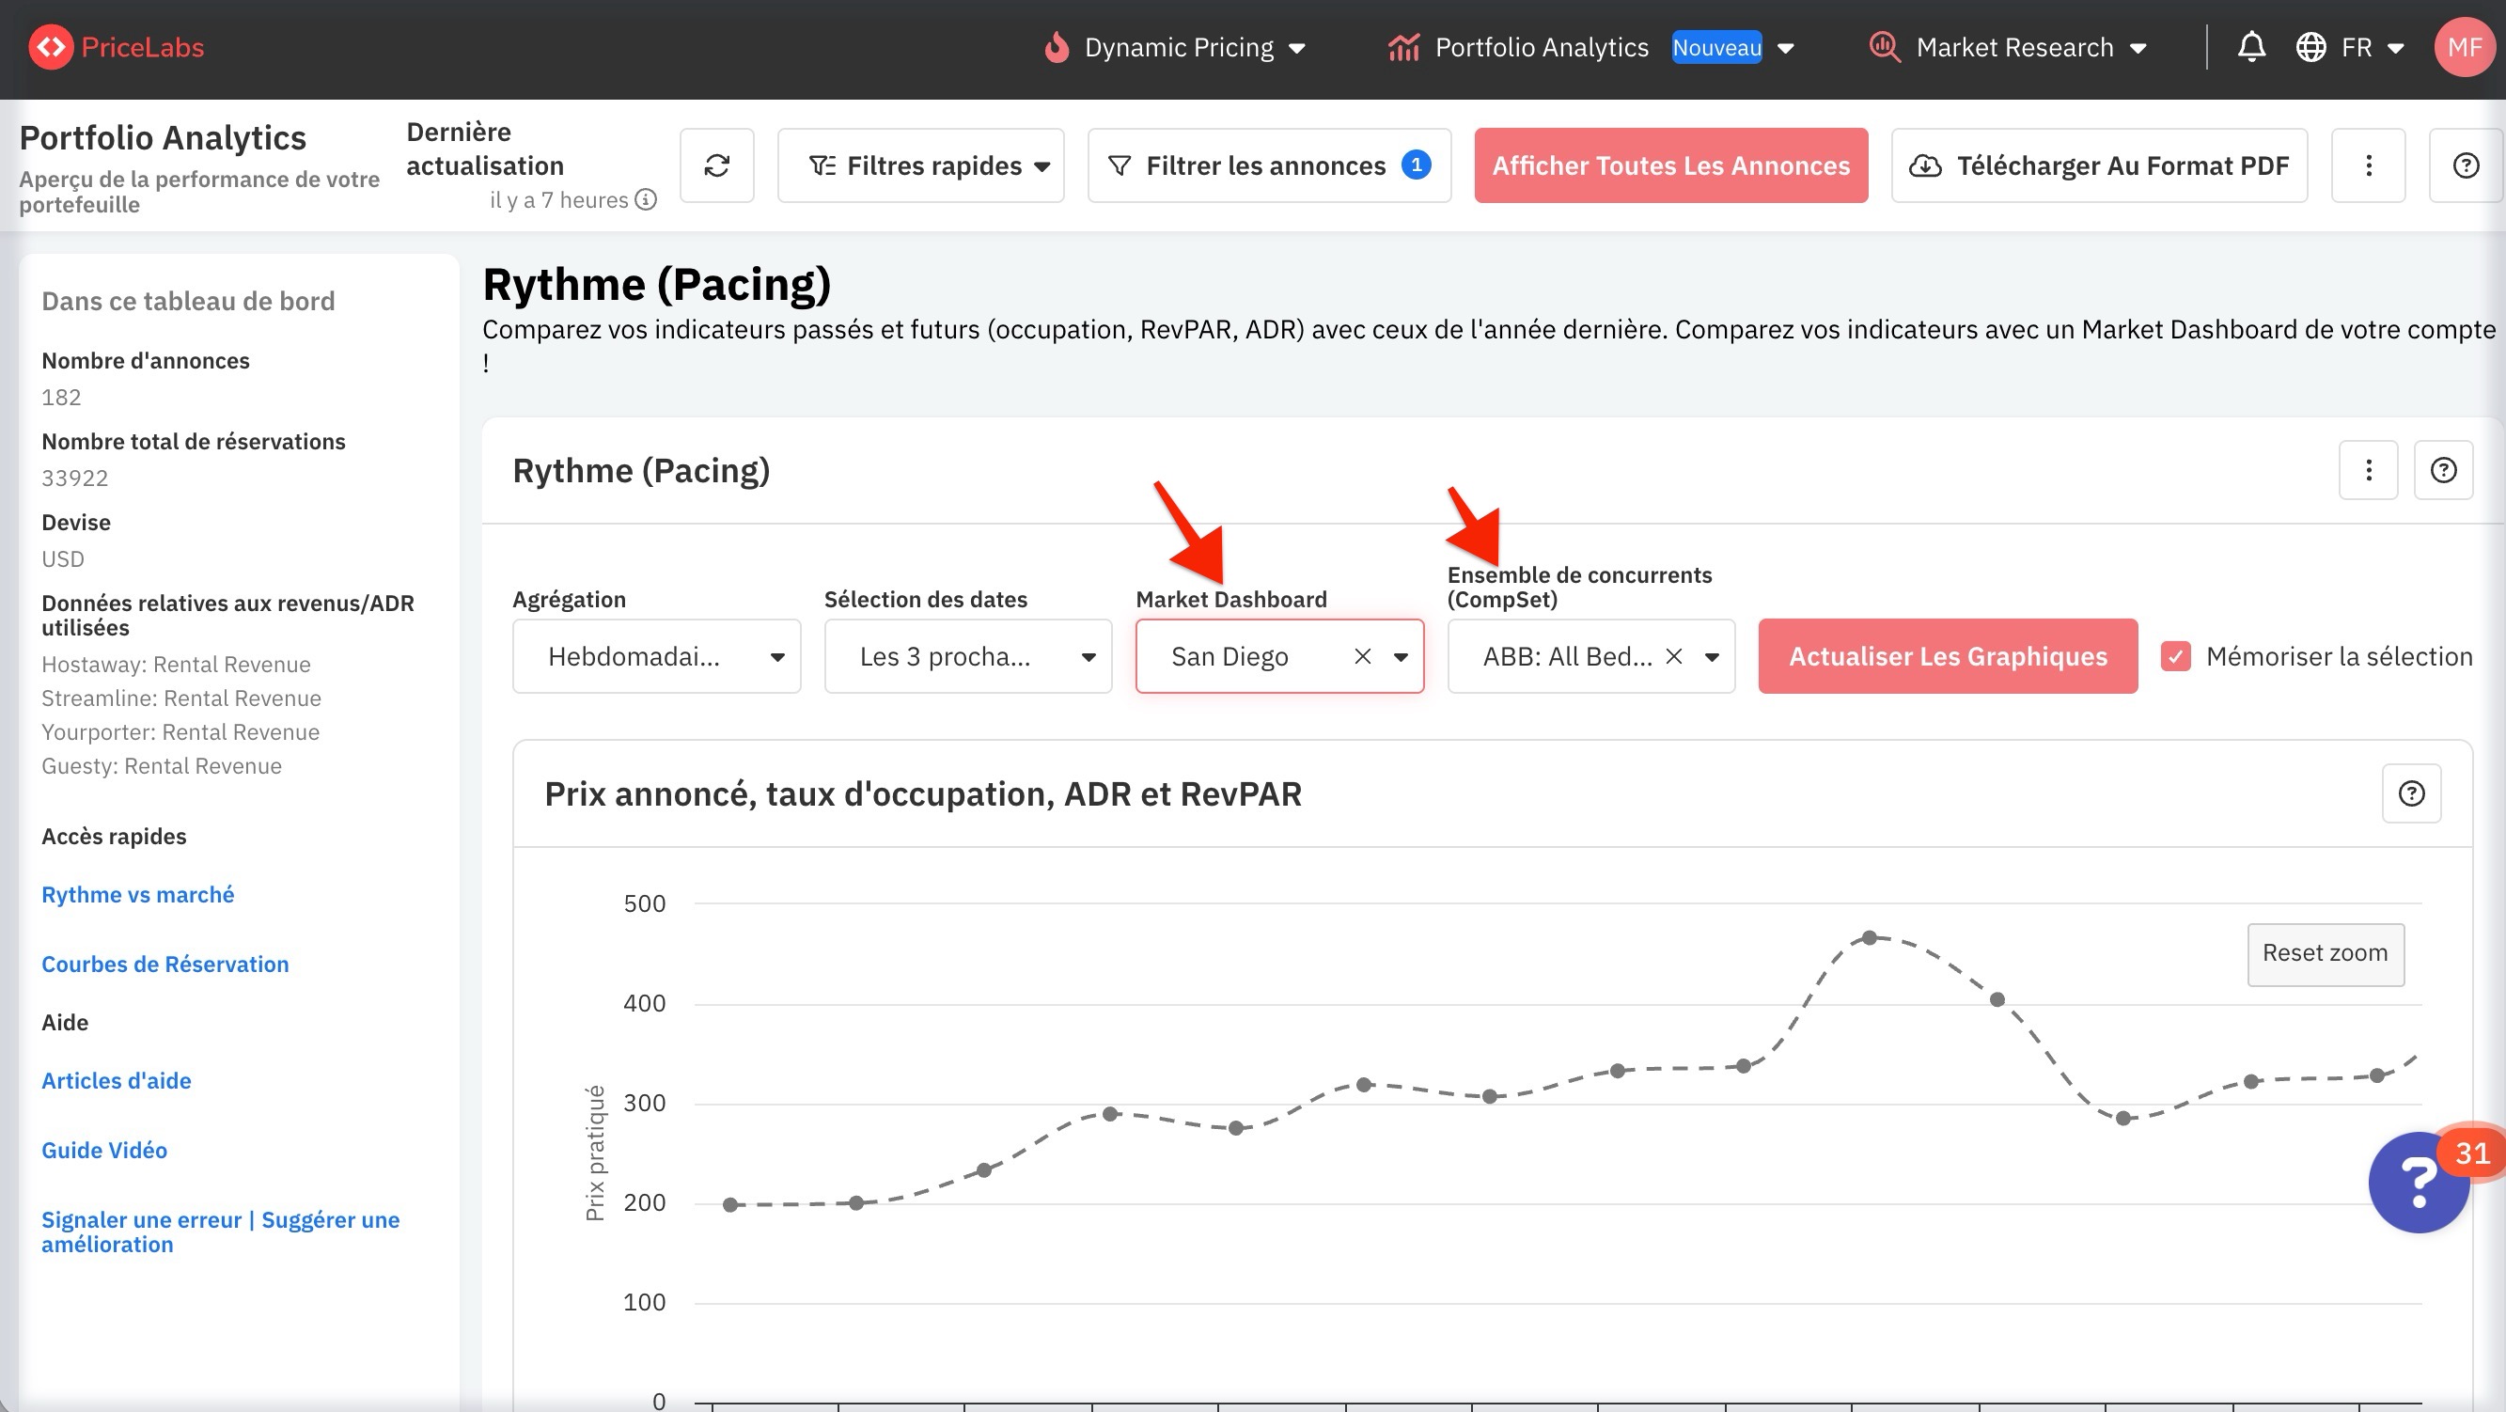
Task: Open Rythme vs marché link
Action: pyautogui.click(x=137, y=894)
